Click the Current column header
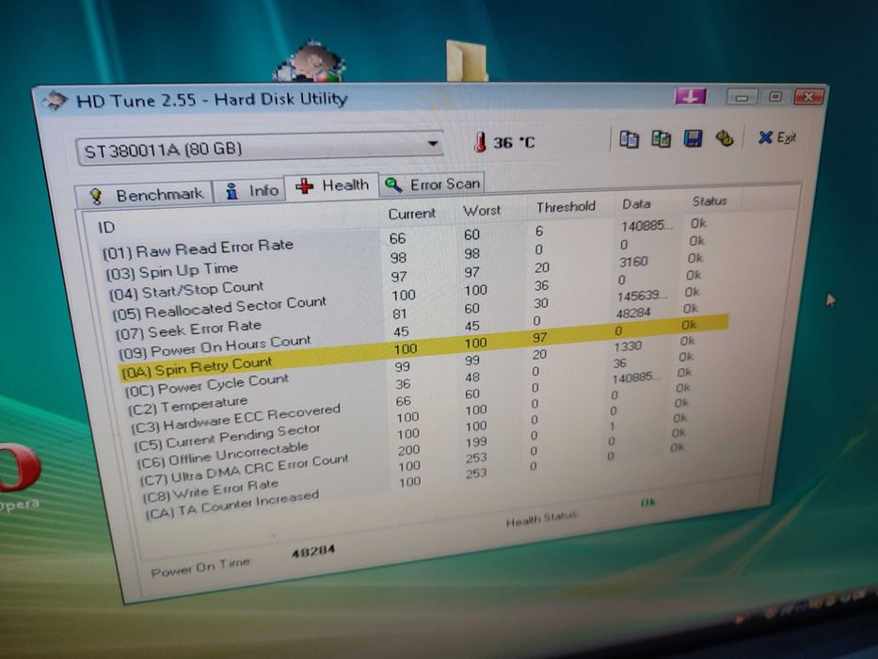This screenshot has height=659, width=878. point(411,214)
